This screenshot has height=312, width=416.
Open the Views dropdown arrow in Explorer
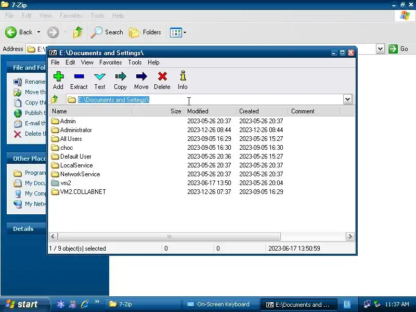click(185, 33)
